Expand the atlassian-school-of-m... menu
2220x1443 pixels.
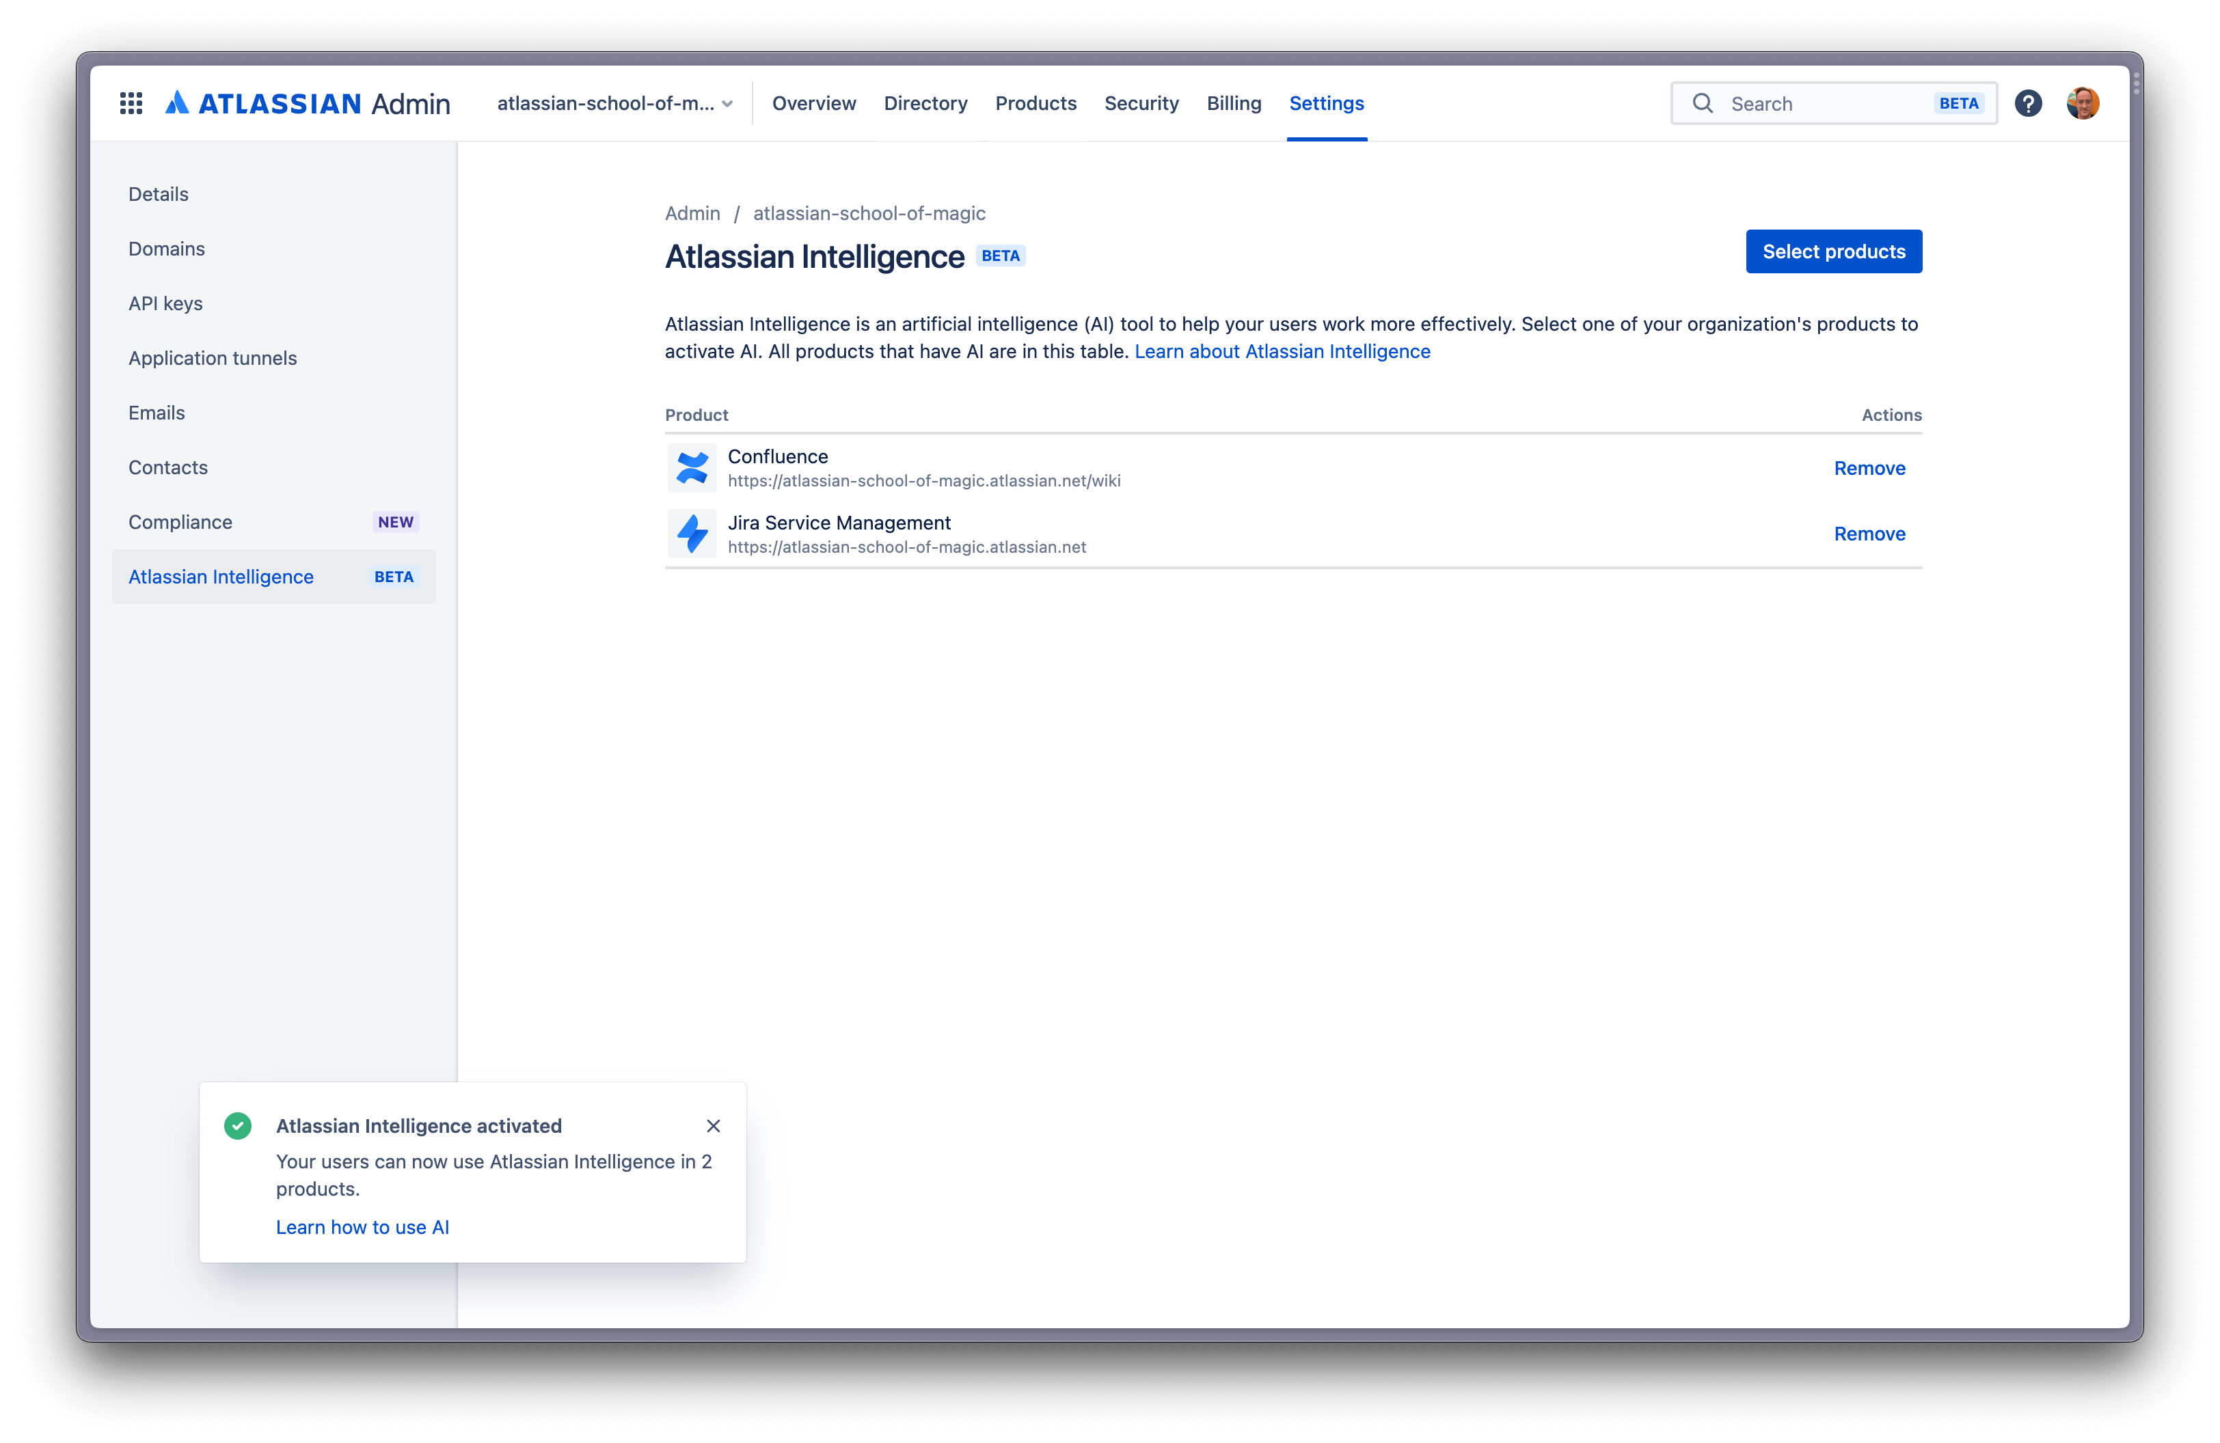pos(612,102)
